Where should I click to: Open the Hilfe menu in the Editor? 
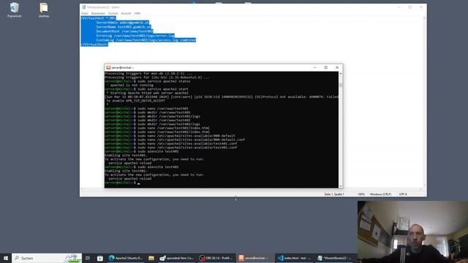pyautogui.click(x=137, y=13)
